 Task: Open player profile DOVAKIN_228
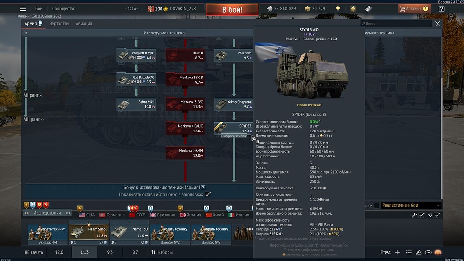coord(182,8)
